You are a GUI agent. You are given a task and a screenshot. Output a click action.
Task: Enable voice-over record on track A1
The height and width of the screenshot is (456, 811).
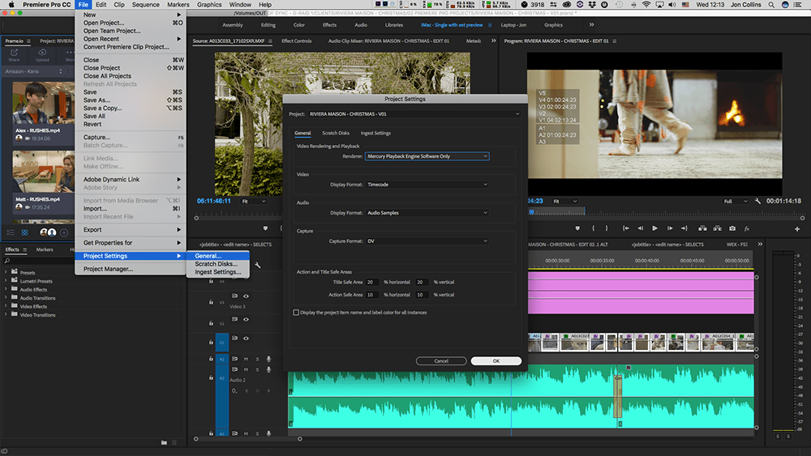pos(268,359)
